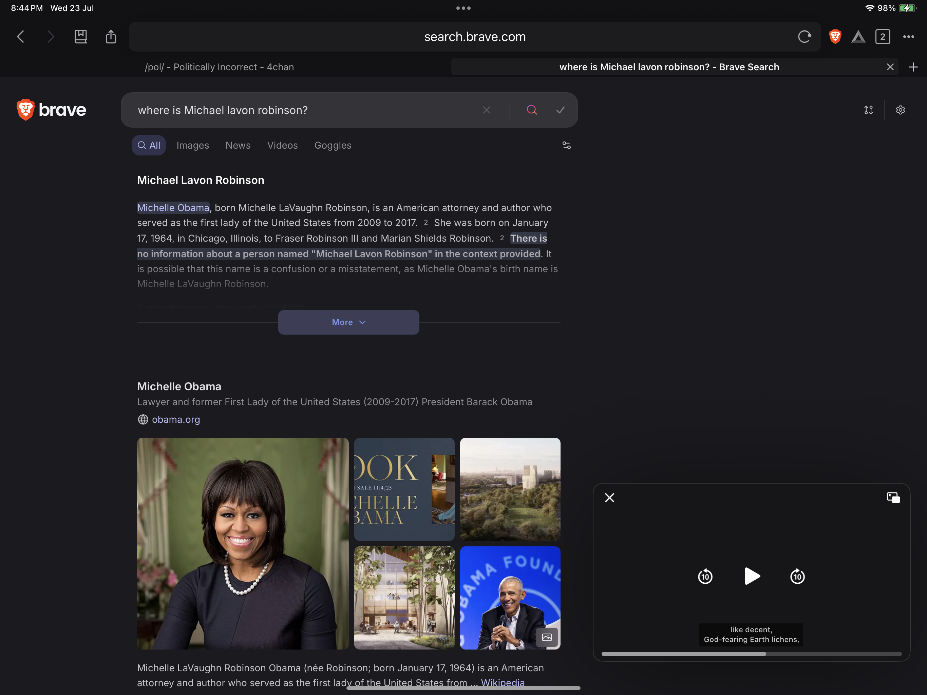This screenshot has height=695, width=927.
Task: Click the Brave logo on search page
Action: click(x=51, y=110)
